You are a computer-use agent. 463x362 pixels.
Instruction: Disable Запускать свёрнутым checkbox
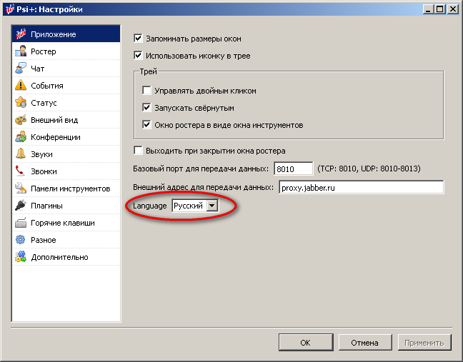click(x=147, y=109)
